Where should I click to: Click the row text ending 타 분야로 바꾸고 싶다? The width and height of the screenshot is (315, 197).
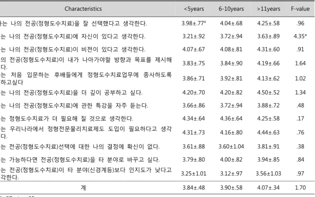(80, 160)
